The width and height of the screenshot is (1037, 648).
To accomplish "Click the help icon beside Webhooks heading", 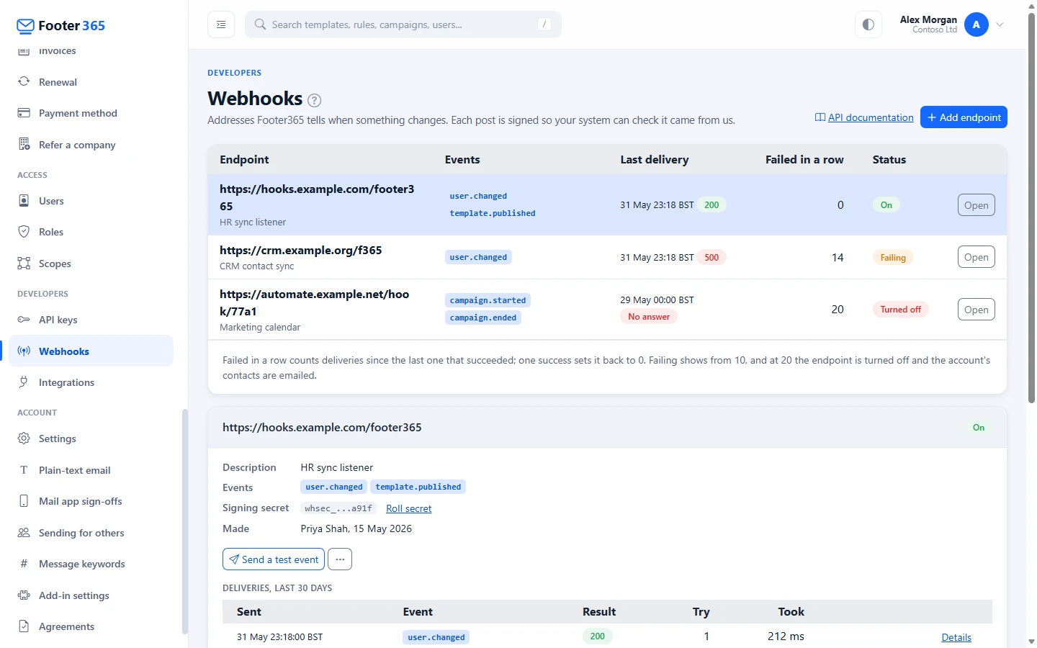I will 315,100.
